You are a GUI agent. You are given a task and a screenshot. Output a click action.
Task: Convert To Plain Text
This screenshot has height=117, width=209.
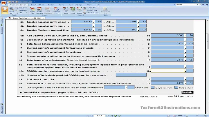click(x=90, y=10)
